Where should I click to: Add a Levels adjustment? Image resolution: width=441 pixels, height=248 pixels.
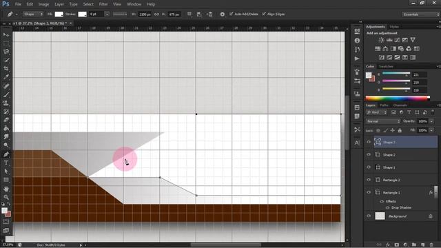click(389, 40)
